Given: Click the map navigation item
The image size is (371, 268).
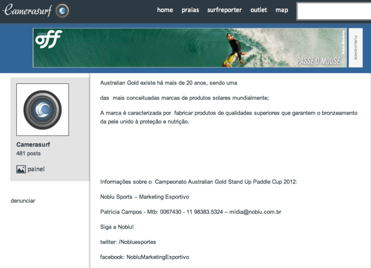Looking at the screenshot, I should click(281, 10).
